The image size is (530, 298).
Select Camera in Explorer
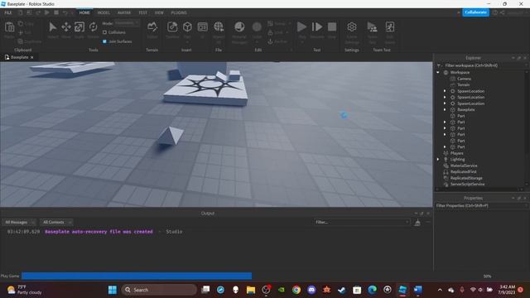(x=464, y=79)
